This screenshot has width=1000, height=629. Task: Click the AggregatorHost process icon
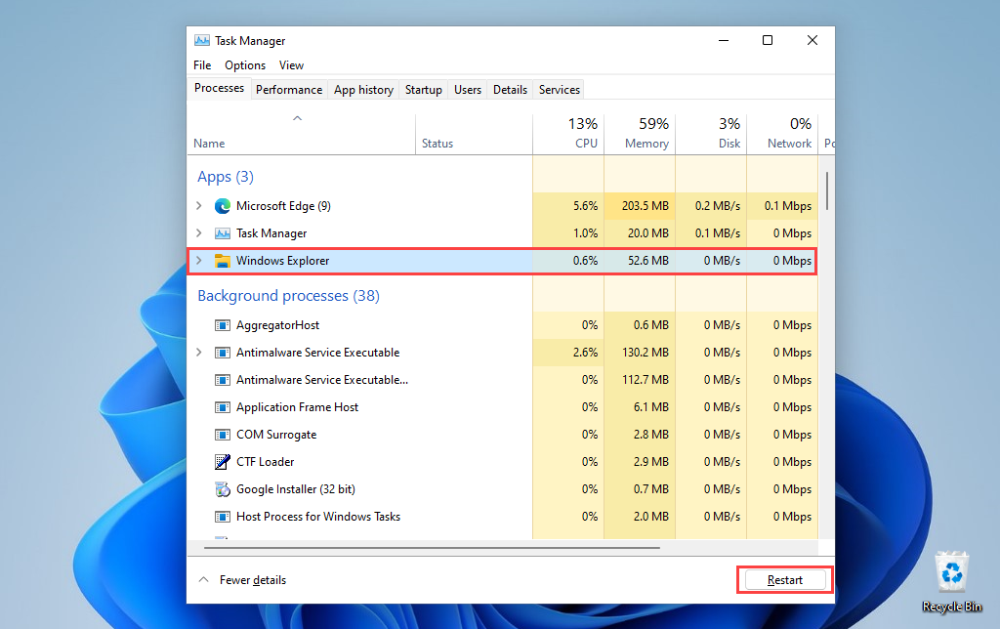[222, 325]
